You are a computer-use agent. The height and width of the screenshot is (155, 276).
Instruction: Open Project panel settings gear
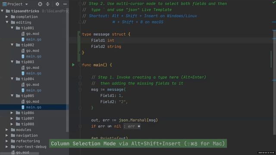click(57, 4)
